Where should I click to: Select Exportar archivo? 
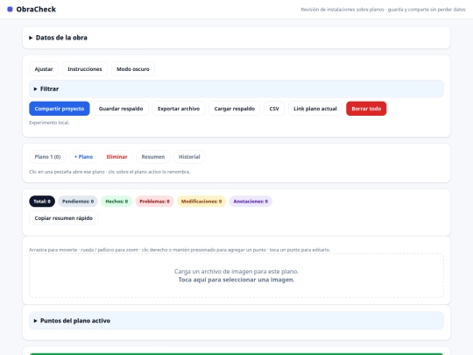[179, 109]
